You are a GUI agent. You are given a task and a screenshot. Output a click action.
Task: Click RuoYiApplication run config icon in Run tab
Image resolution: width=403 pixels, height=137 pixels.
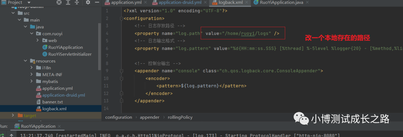(x=17, y=126)
